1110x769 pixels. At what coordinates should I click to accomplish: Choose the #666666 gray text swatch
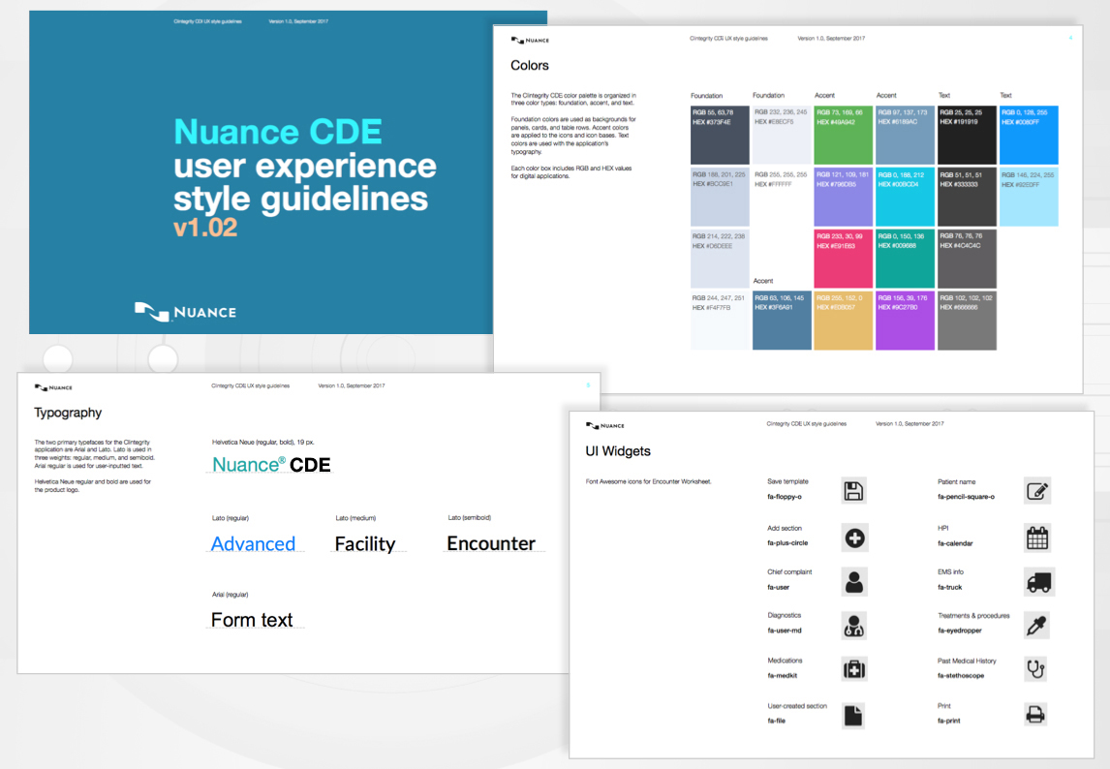(x=967, y=320)
